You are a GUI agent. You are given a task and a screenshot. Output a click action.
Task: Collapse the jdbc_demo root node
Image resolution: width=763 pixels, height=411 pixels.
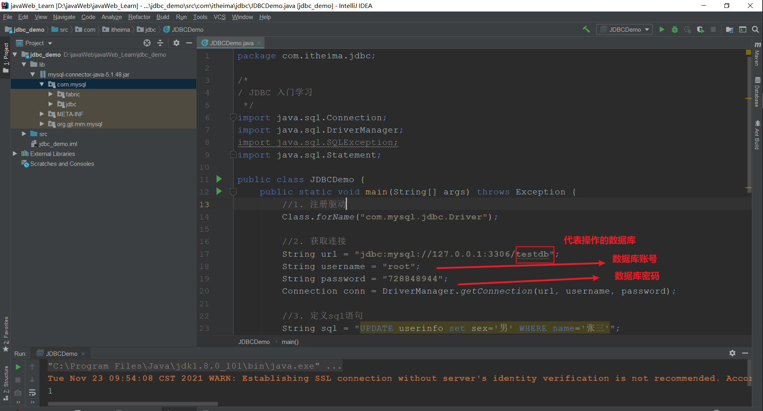tap(15, 54)
